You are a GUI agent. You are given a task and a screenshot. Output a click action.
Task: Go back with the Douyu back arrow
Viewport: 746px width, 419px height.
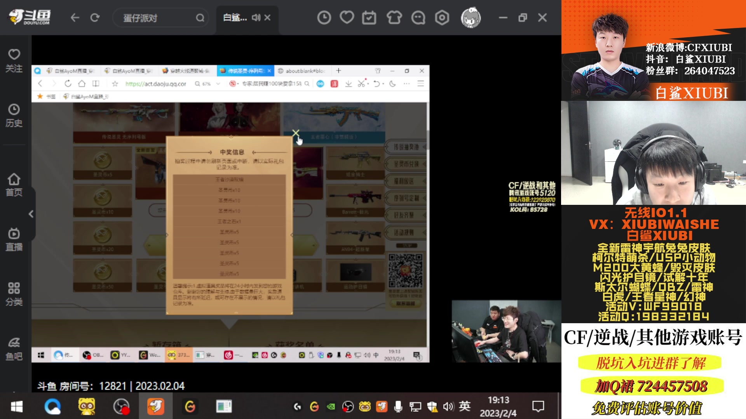click(x=75, y=18)
